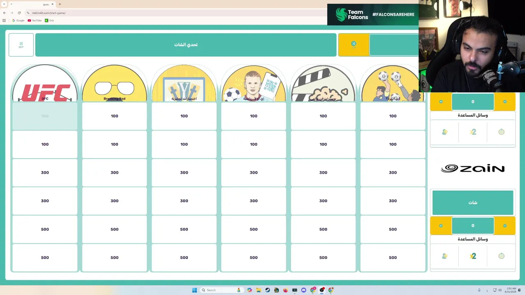Reload the page with the refresh icon
The width and height of the screenshot is (525, 295).
click(19, 13)
